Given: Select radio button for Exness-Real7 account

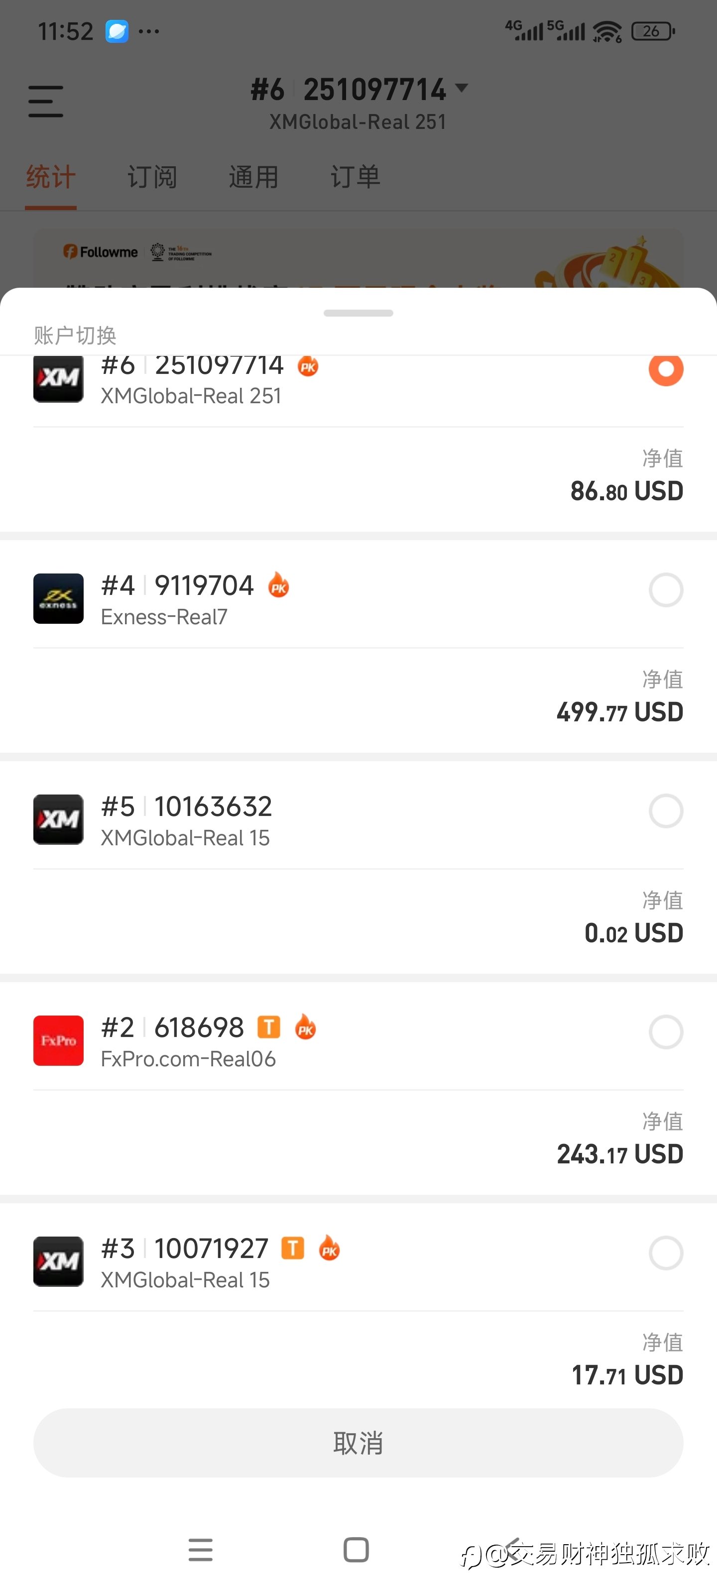Looking at the screenshot, I should pyautogui.click(x=666, y=590).
